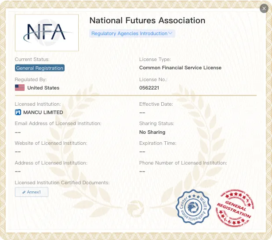Expand Regulatory Agencies Introduction dropdown
272x240 pixels.
click(x=132, y=33)
